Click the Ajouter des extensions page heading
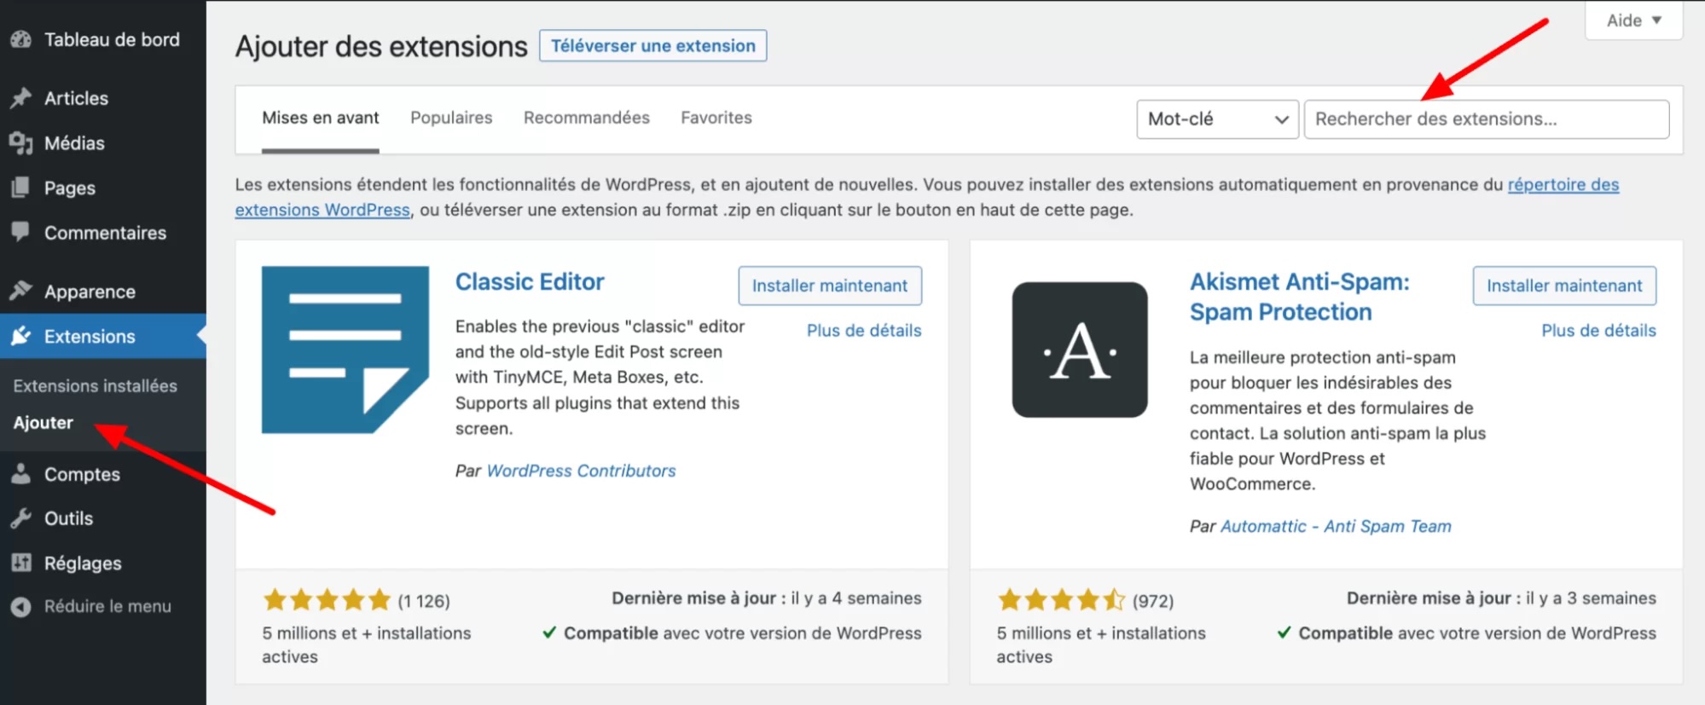 [x=381, y=46]
